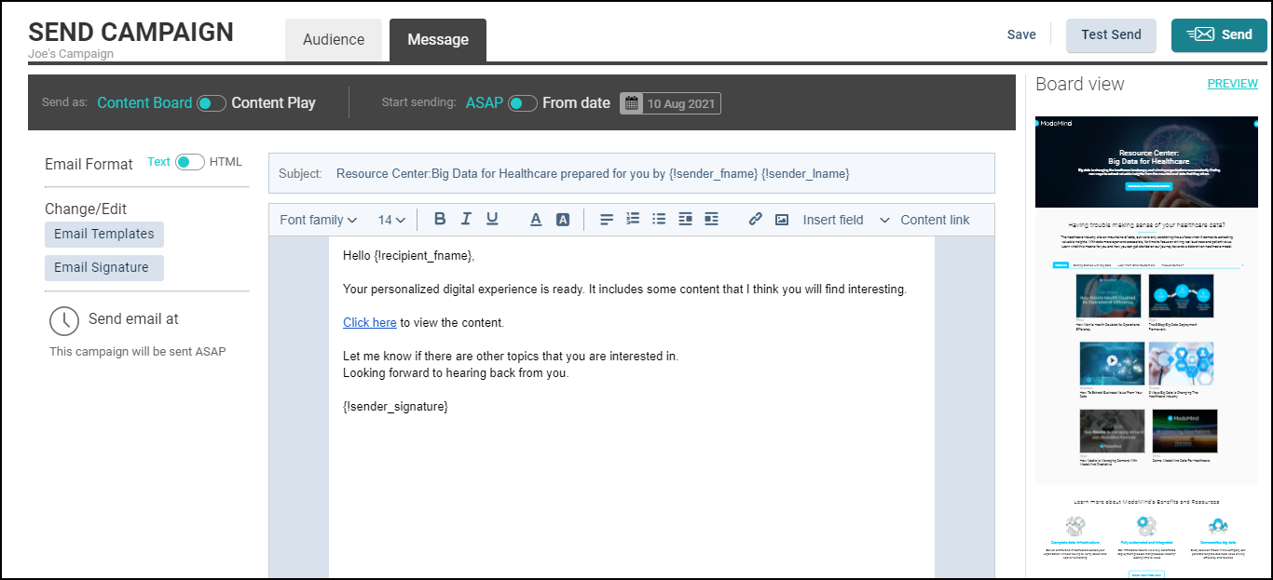Open the font size 14 dropdown

click(391, 220)
